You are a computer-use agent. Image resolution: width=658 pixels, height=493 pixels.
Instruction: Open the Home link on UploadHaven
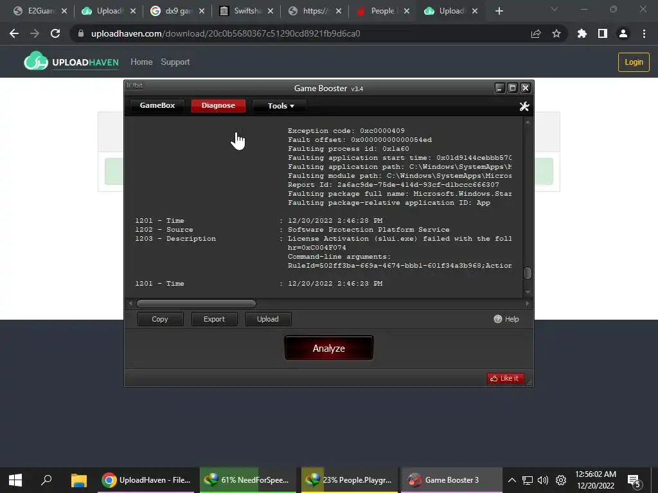click(141, 62)
